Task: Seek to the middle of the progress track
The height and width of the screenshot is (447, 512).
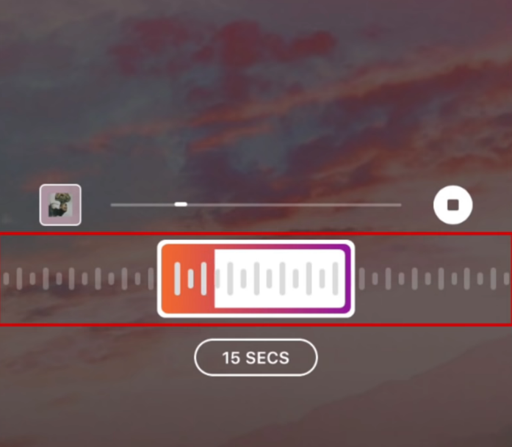Action: (256, 205)
